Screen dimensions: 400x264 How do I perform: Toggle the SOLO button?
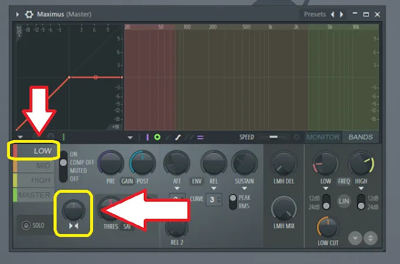click(x=33, y=225)
